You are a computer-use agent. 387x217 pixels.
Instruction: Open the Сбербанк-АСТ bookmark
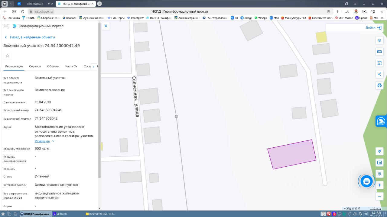(48, 18)
